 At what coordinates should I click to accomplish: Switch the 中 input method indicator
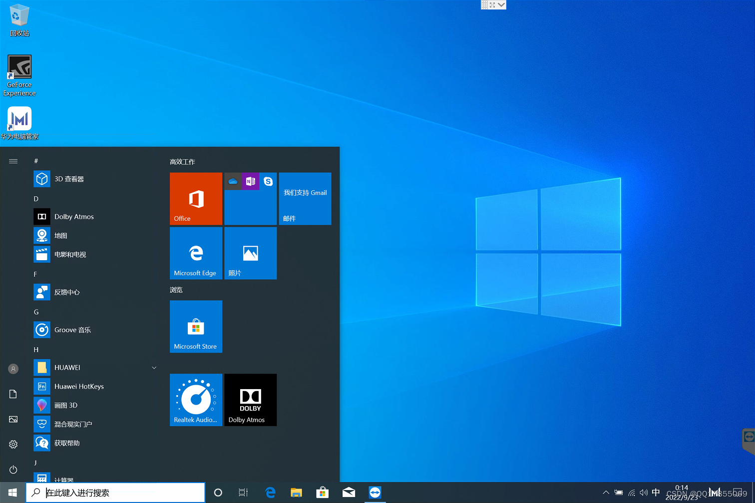pos(656,493)
